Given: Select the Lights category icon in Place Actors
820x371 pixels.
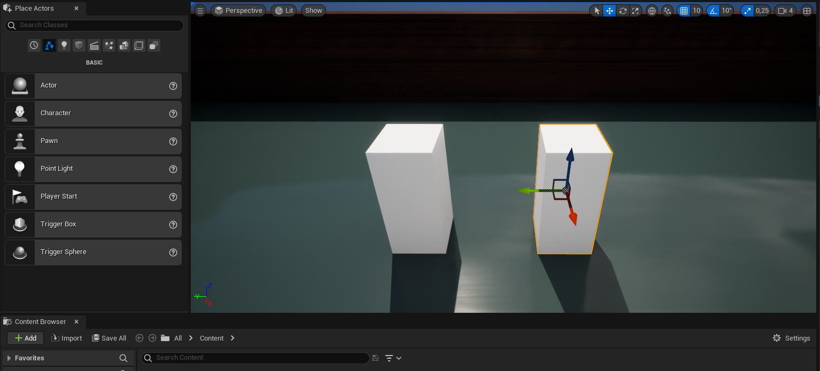Looking at the screenshot, I should [64, 45].
